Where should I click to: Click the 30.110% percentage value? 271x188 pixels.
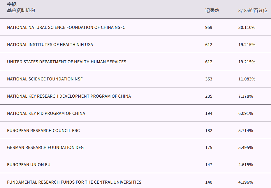[x=247, y=27]
